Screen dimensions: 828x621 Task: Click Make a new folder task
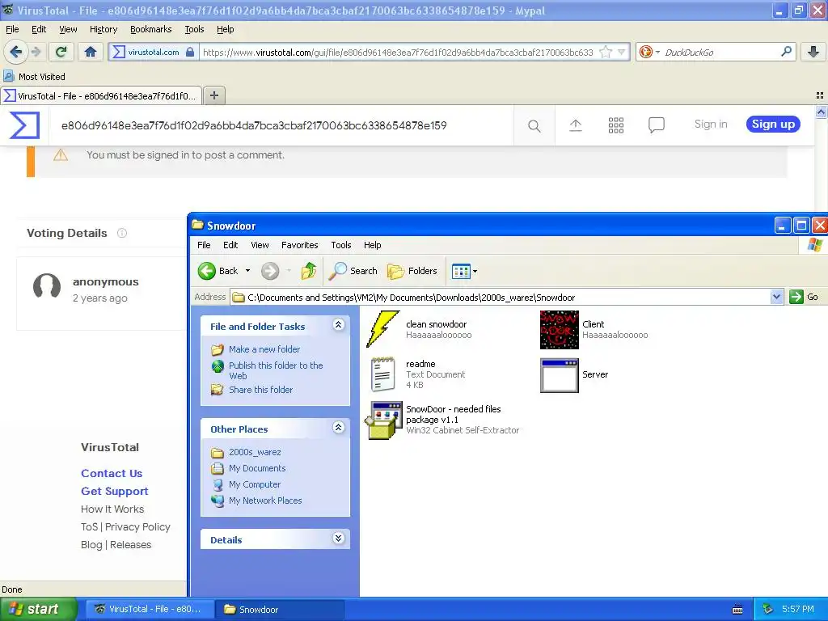264,349
